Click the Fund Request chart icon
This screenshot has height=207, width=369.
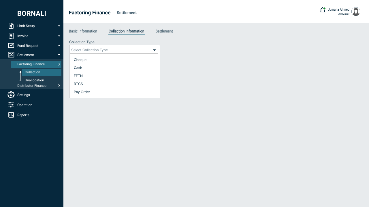click(11, 45)
